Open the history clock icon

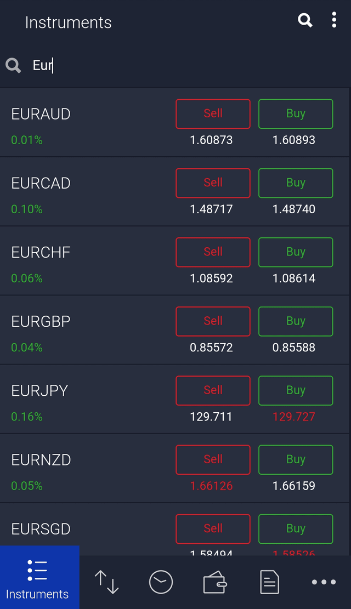161,582
